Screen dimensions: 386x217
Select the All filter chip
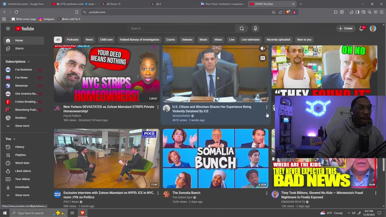pos(58,39)
